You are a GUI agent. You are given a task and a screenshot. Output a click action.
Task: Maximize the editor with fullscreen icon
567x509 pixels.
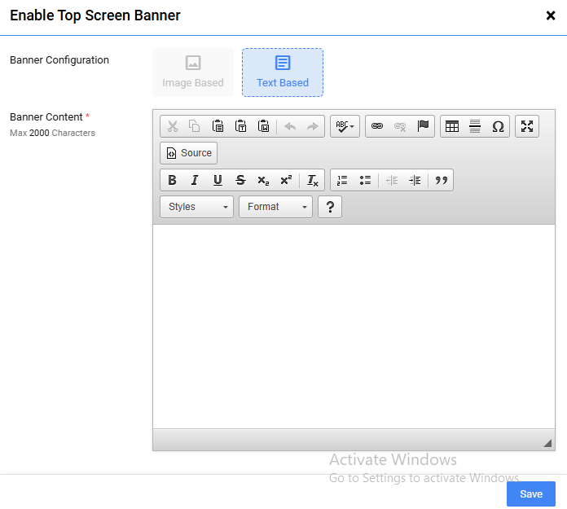[527, 126]
